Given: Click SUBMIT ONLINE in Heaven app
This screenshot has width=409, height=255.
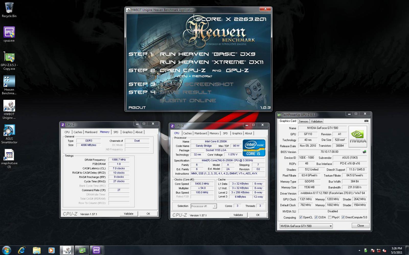Looking at the screenshot, I should click(x=188, y=100).
